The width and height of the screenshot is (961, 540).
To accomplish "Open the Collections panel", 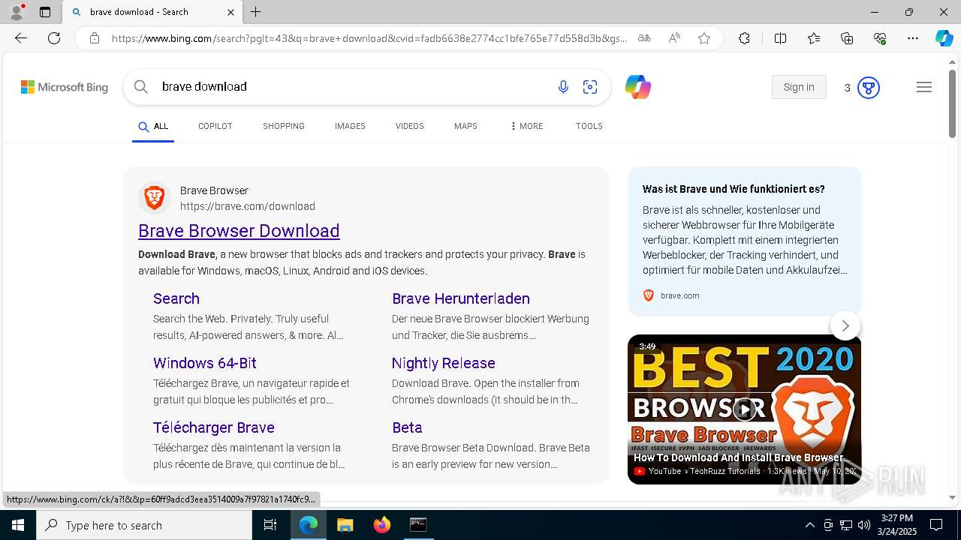I will point(847,38).
